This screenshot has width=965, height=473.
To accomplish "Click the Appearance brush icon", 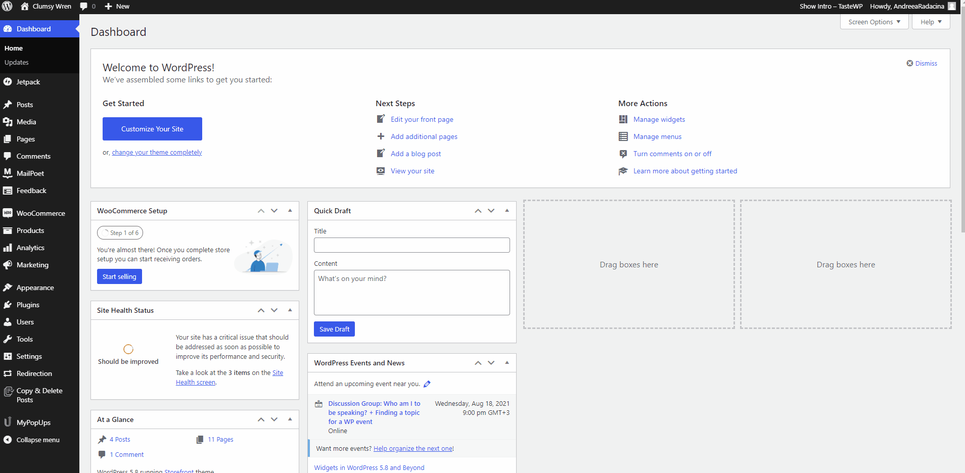I will click(x=8, y=288).
